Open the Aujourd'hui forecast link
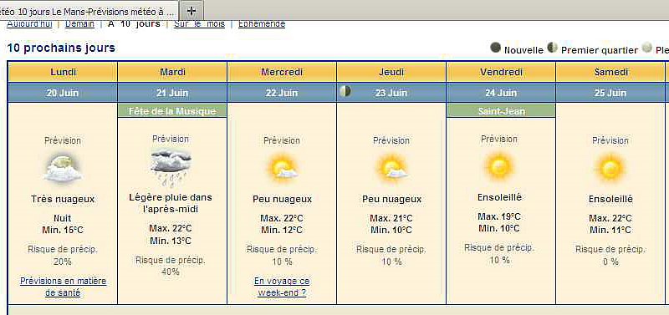Viewport: 669px width, 315px height. [x=29, y=24]
